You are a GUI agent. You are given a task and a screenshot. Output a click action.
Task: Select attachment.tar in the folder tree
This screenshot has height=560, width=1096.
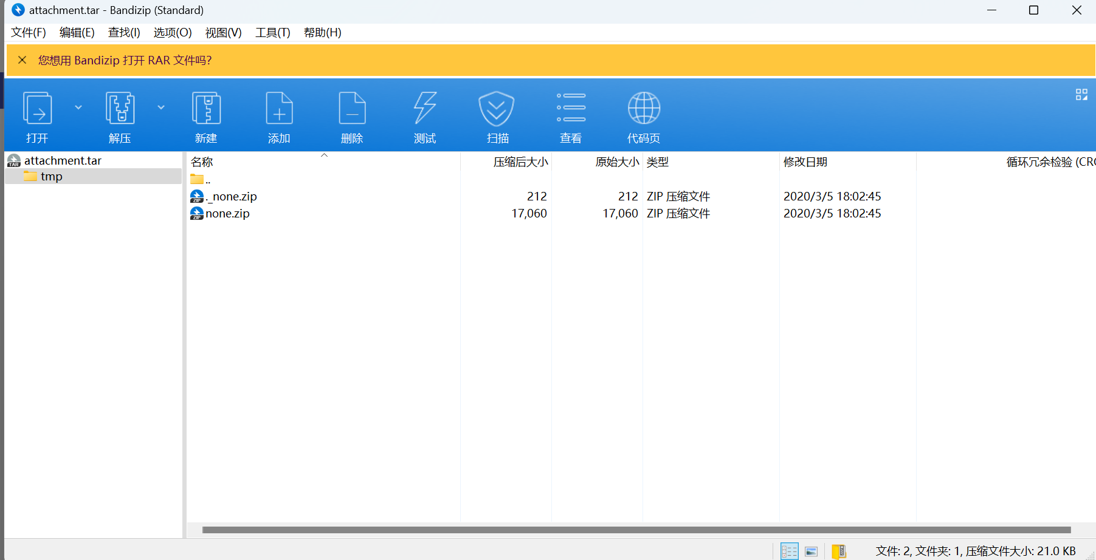coord(63,160)
